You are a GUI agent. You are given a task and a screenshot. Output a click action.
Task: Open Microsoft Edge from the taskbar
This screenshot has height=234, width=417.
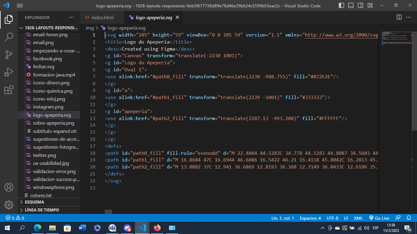coord(37,228)
